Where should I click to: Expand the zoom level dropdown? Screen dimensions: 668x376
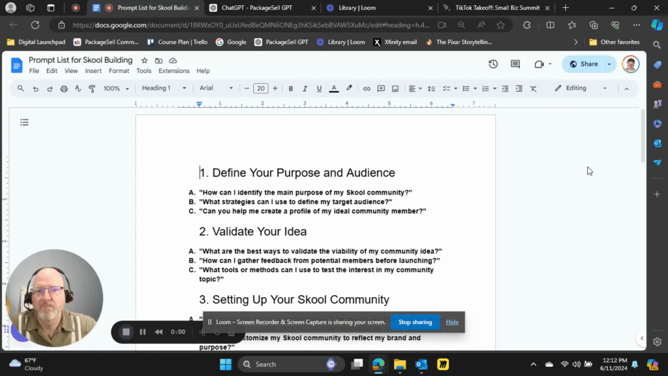(116, 87)
